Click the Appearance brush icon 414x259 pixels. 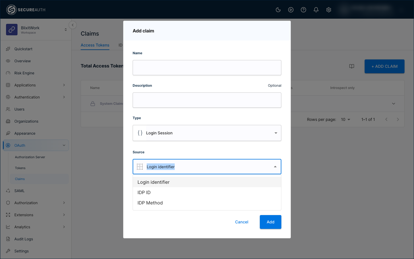(8, 133)
